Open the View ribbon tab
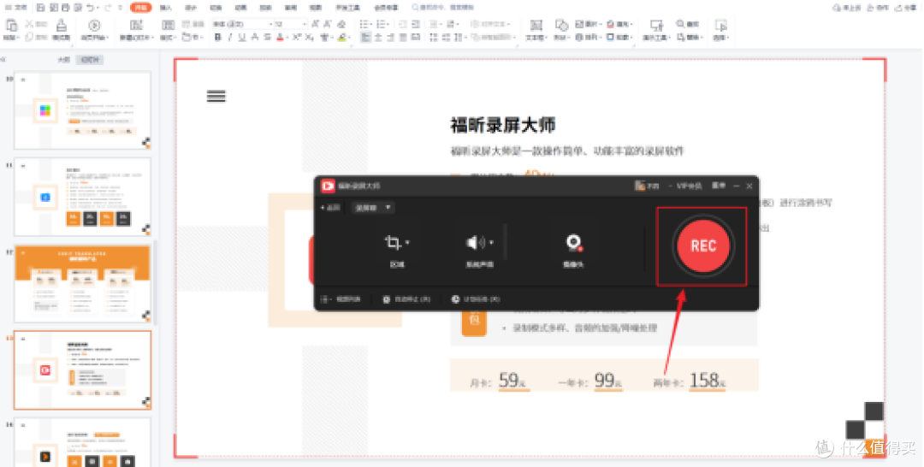 [x=315, y=8]
